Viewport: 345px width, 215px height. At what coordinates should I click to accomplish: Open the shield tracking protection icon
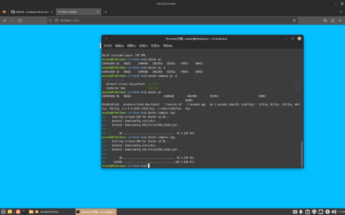pos(50,21)
